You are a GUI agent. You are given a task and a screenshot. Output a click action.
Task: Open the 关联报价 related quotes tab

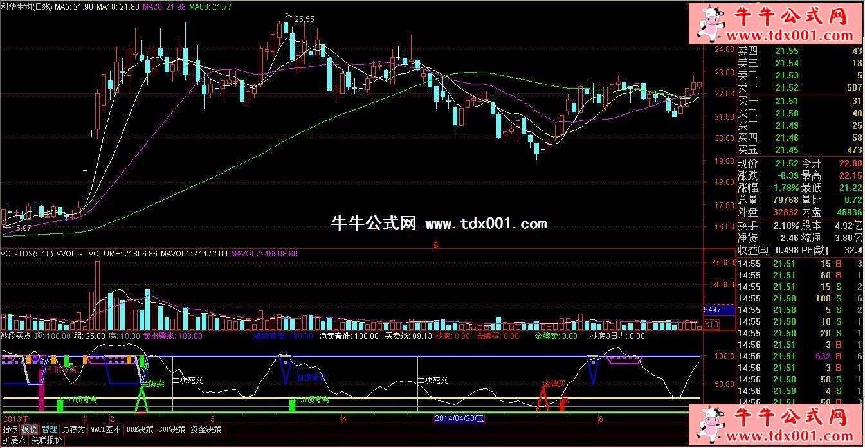46,440
